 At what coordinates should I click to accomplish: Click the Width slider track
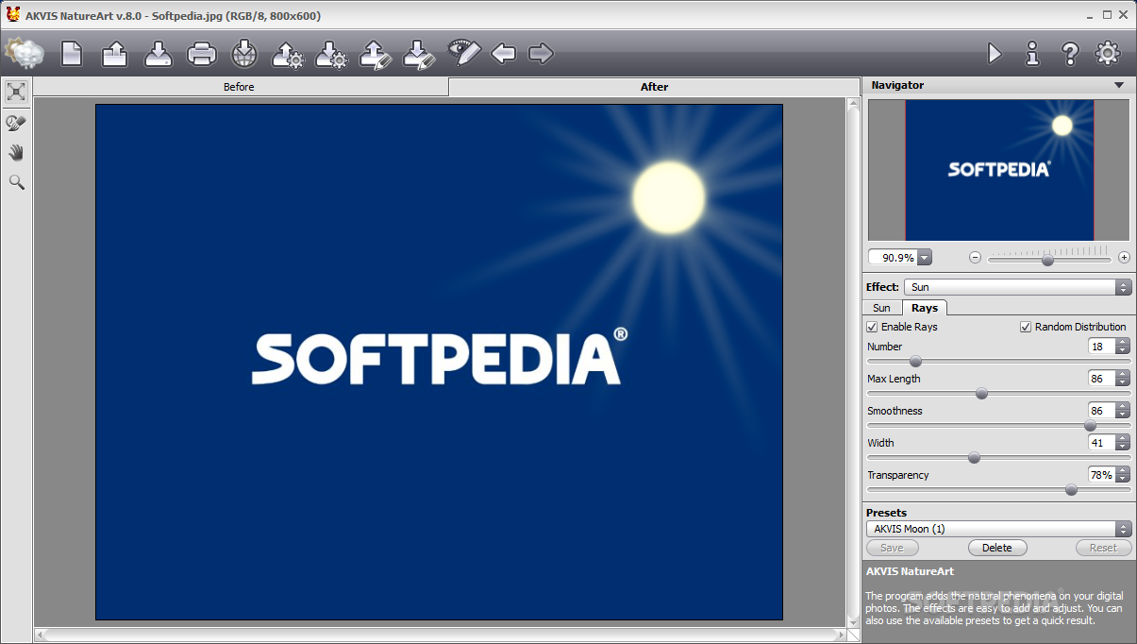(998, 457)
